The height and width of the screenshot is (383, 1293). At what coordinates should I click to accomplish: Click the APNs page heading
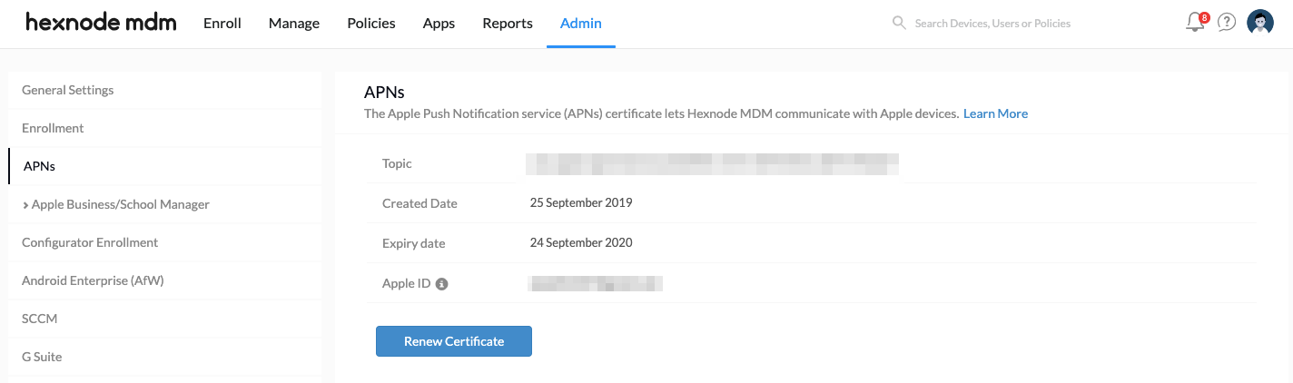click(x=384, y=92)
